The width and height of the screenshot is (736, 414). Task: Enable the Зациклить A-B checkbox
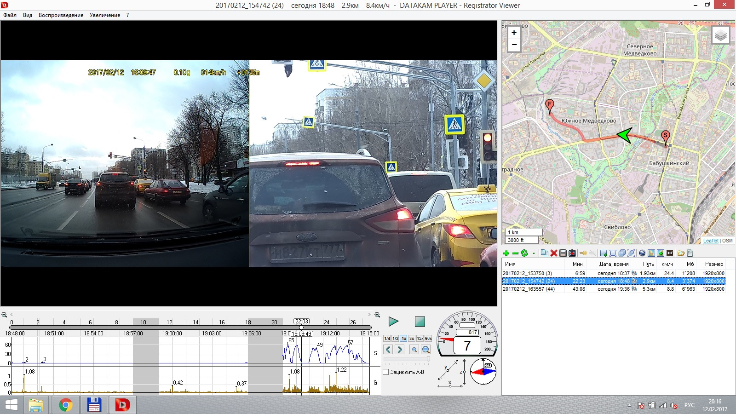point(386,372)
